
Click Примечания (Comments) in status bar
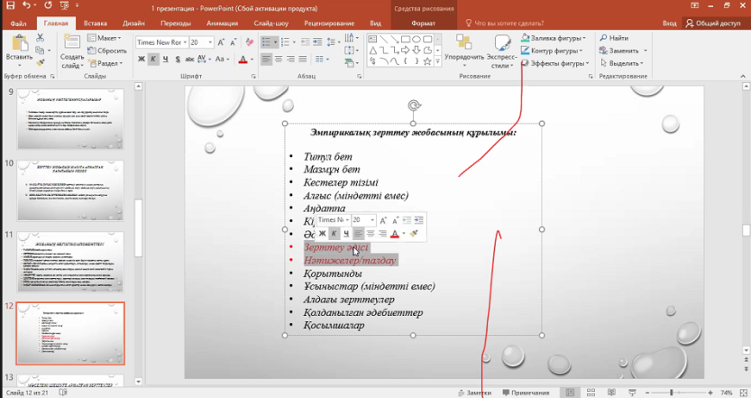click(526, 393)
